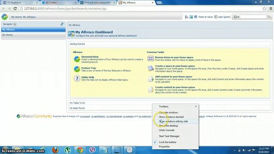The height and width of the screenshot is (154, 274).
Task: Open the Feature Tour link
Action: pyautogui.click(x=89, y=68)
